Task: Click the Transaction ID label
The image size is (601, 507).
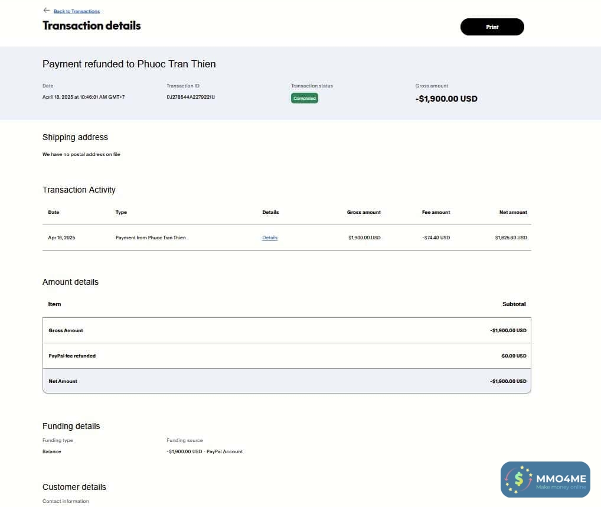Action: [183, 86]
